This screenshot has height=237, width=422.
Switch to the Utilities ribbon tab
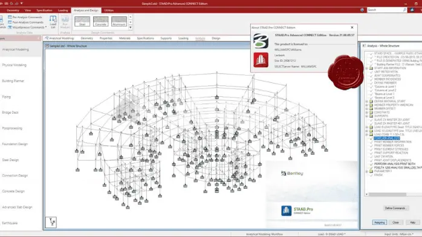click(109, 10)
